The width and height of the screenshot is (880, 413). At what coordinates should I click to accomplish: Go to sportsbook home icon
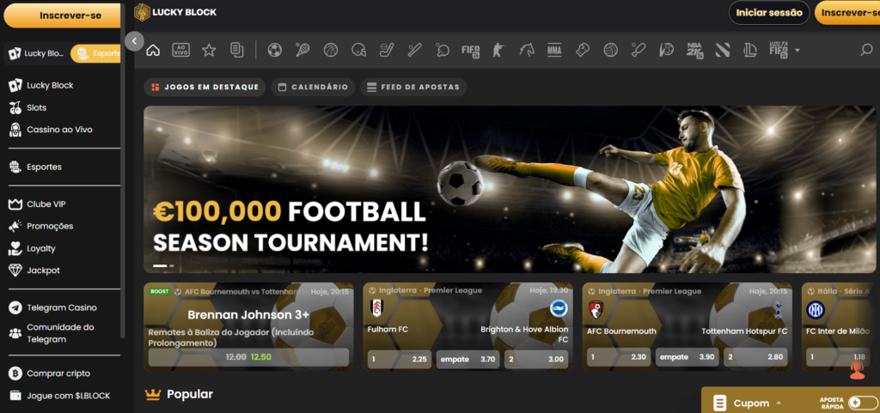tap(153, 51)
